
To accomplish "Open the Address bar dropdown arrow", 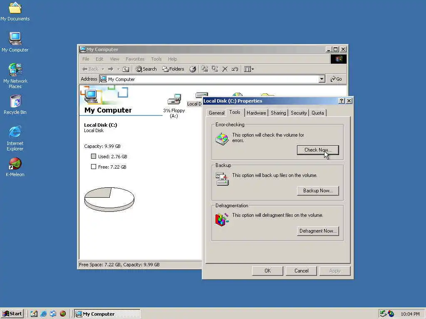I will (x=322, y=79).
